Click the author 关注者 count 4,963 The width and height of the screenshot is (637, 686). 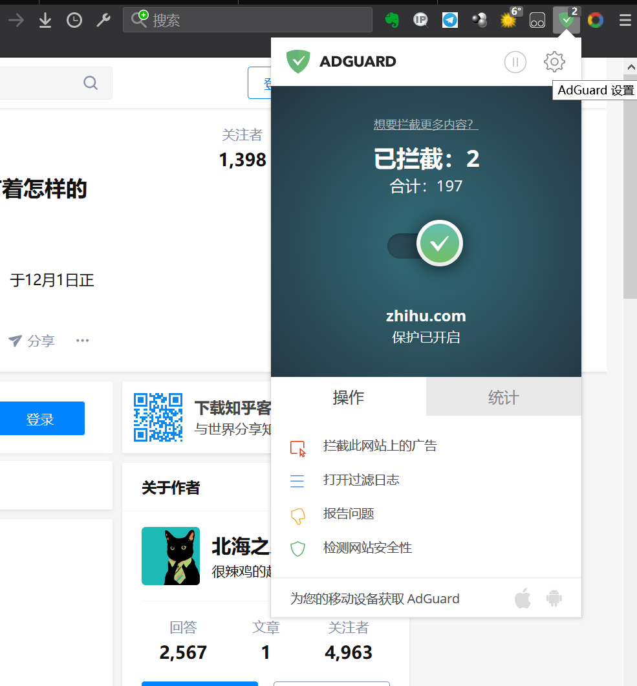click(349, 652)
